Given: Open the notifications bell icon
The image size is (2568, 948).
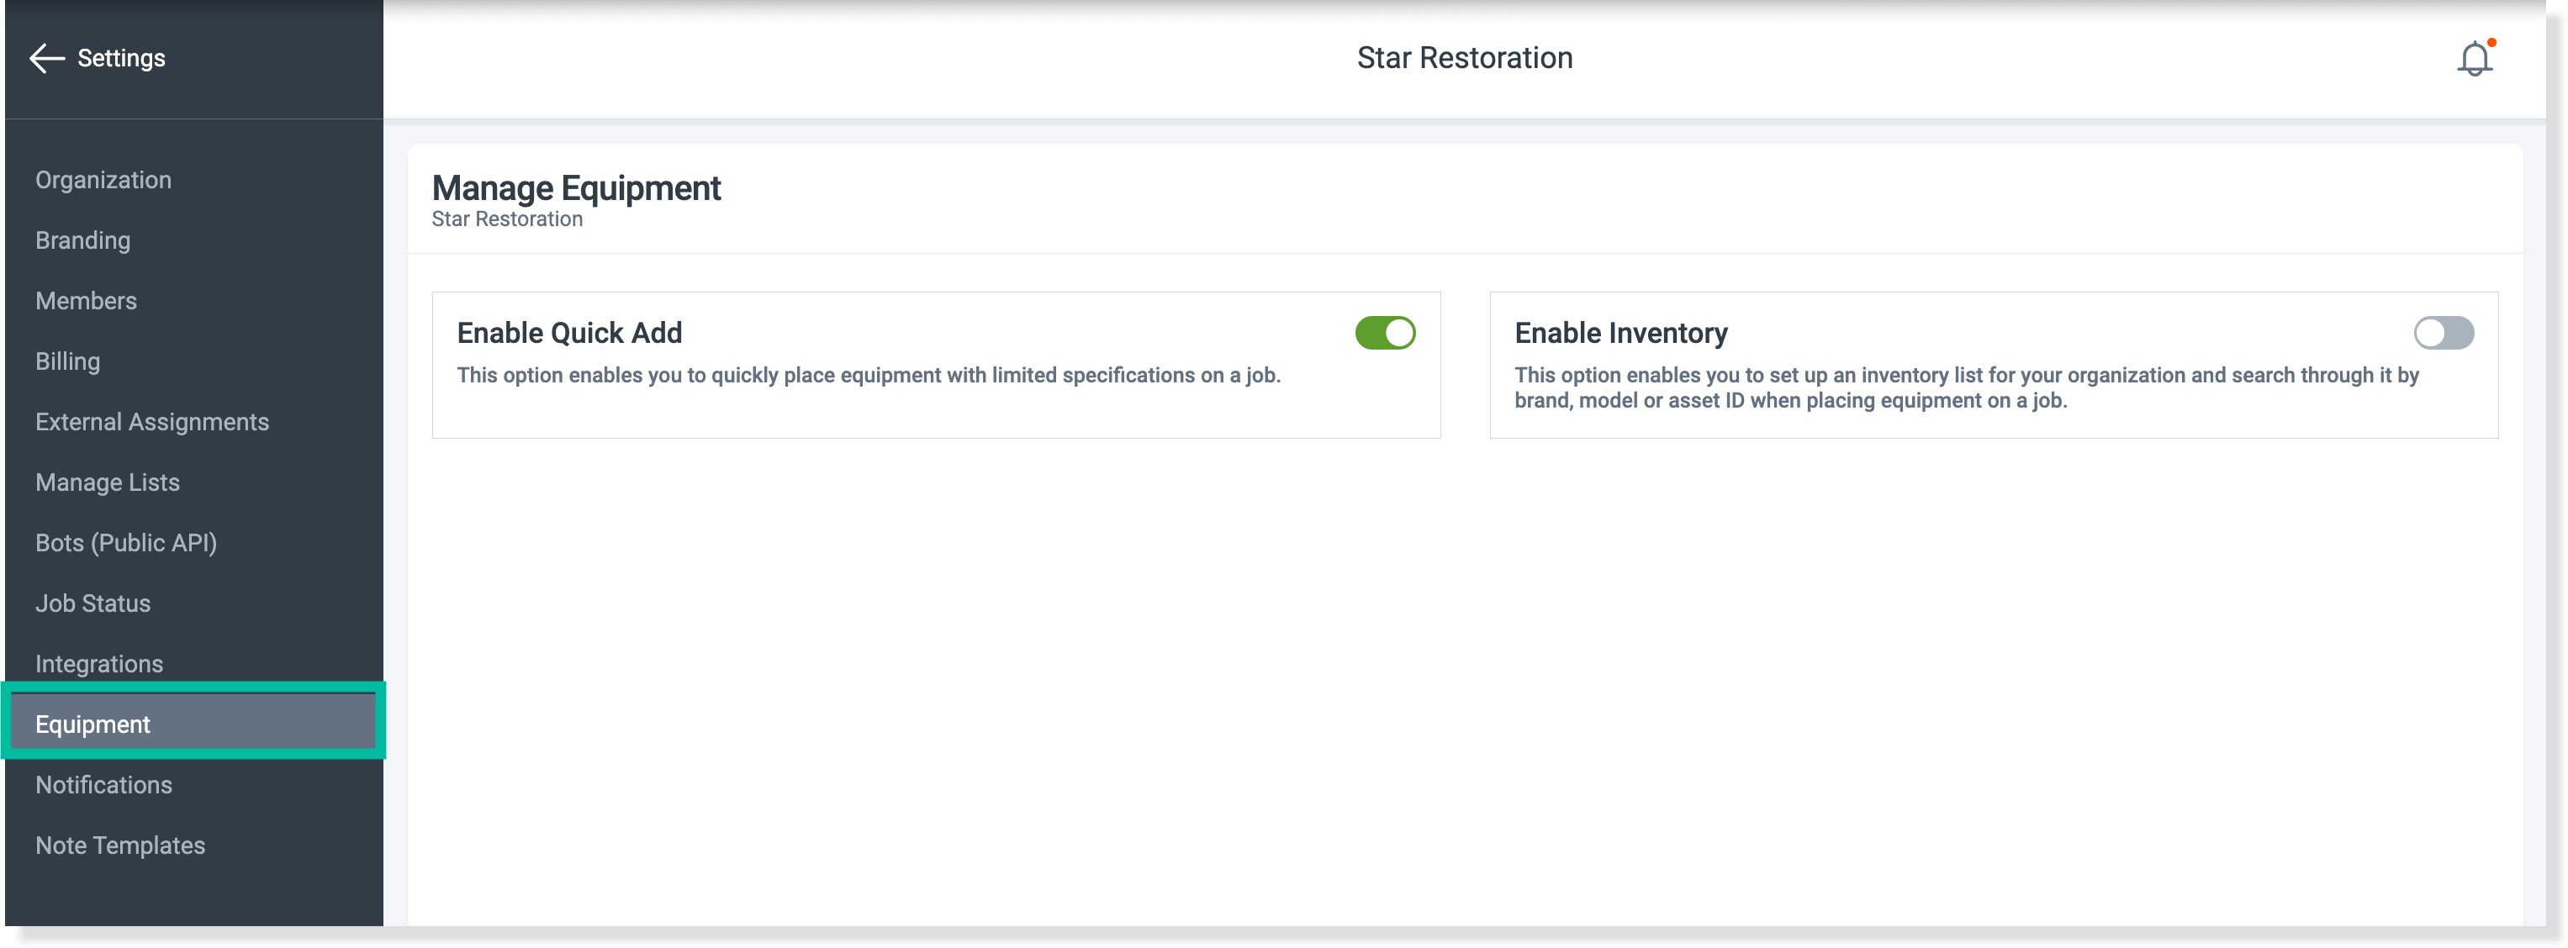Looking at the screenshot, I should tap(2475, 59).
